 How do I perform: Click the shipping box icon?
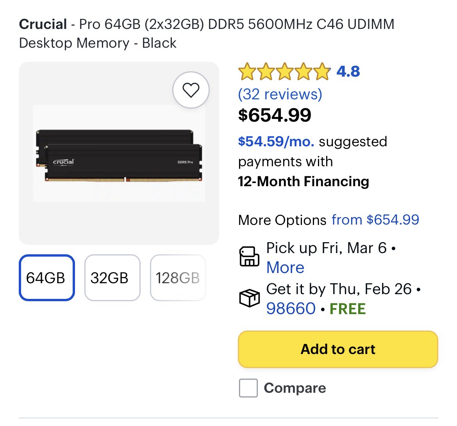coord(249,298)
